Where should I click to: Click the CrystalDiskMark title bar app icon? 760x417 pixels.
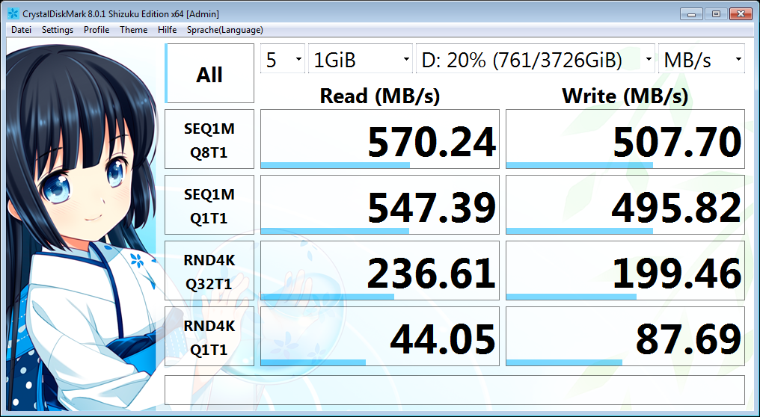pos(13,13)
